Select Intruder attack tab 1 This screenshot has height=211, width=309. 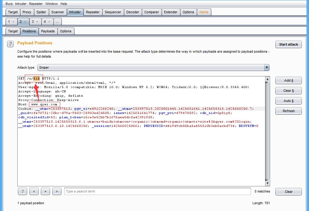click(9, 22)
